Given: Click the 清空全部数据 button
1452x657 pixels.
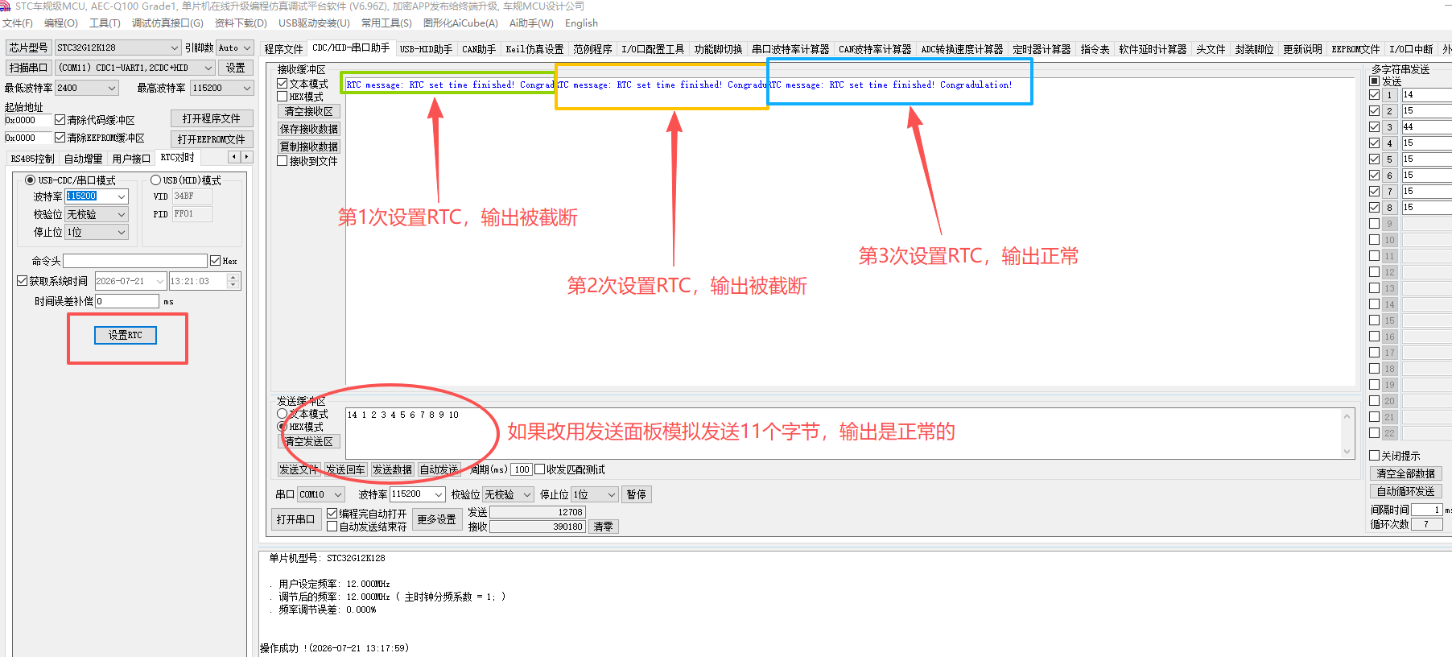Looking at the screenshot, I should click(1406, 473).
